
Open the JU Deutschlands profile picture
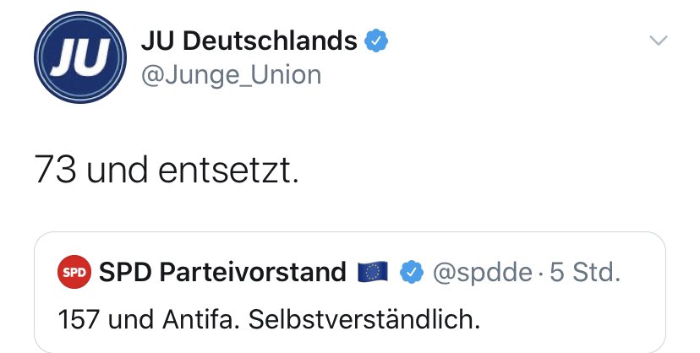pyautogui.click(x=80, y=57)
